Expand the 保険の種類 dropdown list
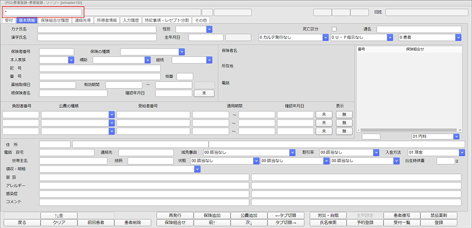The width and height of the screenshot is (472, 228). click(152, 52)
